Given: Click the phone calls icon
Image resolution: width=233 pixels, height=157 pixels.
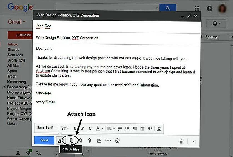Looking at the screenshot, I should [x=39, y=153].
